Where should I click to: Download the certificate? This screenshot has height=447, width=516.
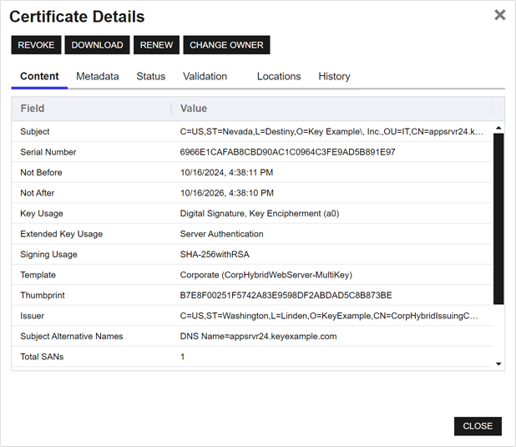point(97,45)
